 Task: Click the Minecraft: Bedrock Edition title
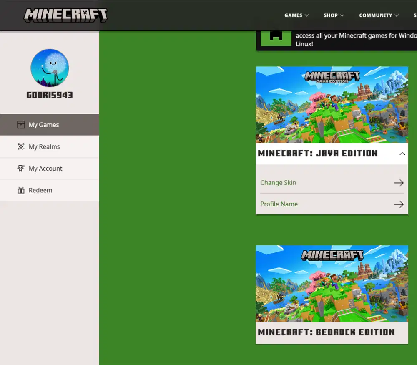(x=326, y=332)
